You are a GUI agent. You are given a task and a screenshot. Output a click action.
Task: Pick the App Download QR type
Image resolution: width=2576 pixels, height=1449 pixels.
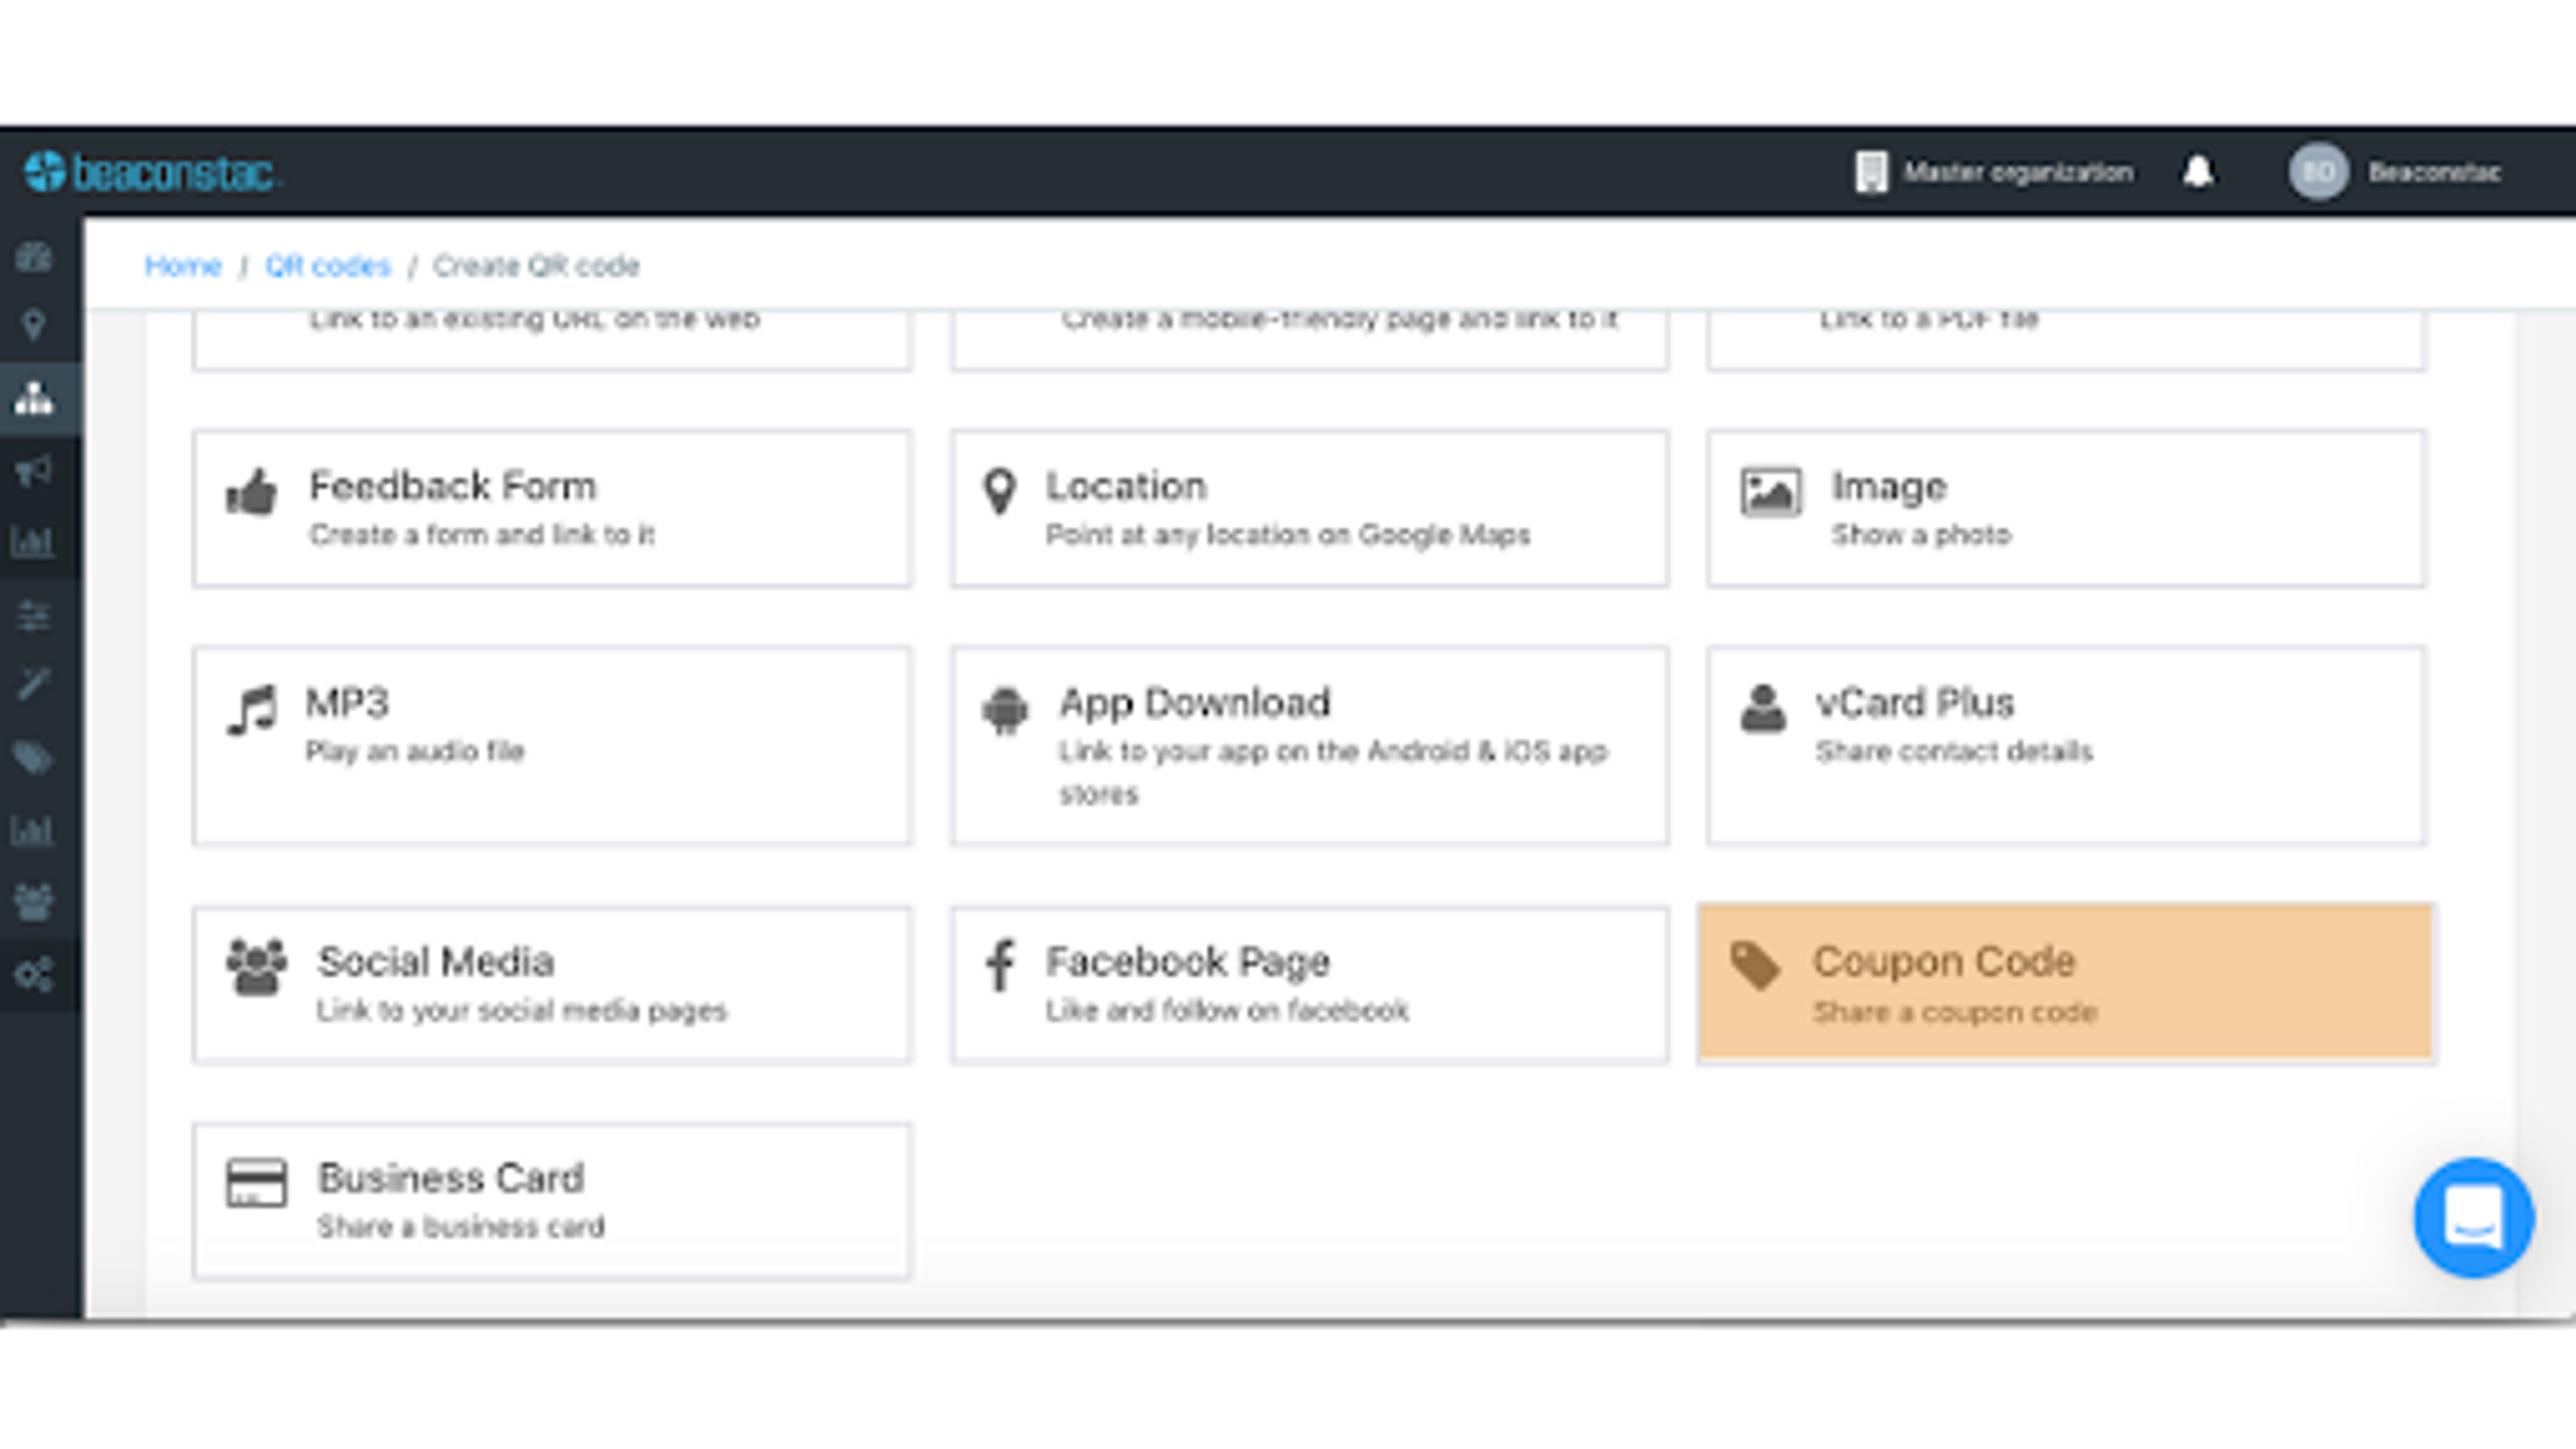pyautogui.click(x=1309, y=745)
